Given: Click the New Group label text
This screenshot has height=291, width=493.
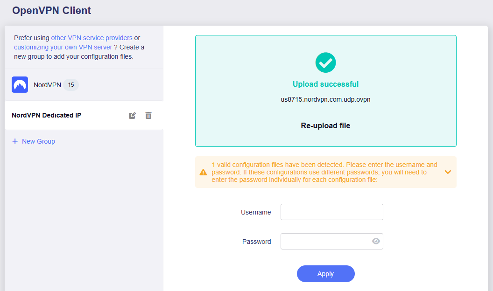Looking at the screenshot, I should point(38,141).
